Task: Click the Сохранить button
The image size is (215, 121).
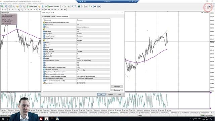Action: pos(117,90)
